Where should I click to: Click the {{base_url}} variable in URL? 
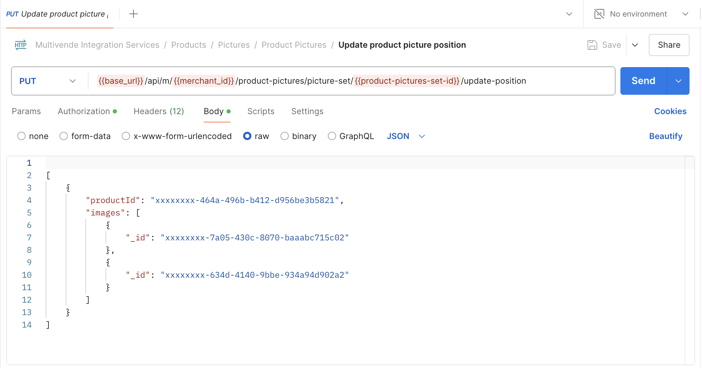click(121, 81)
